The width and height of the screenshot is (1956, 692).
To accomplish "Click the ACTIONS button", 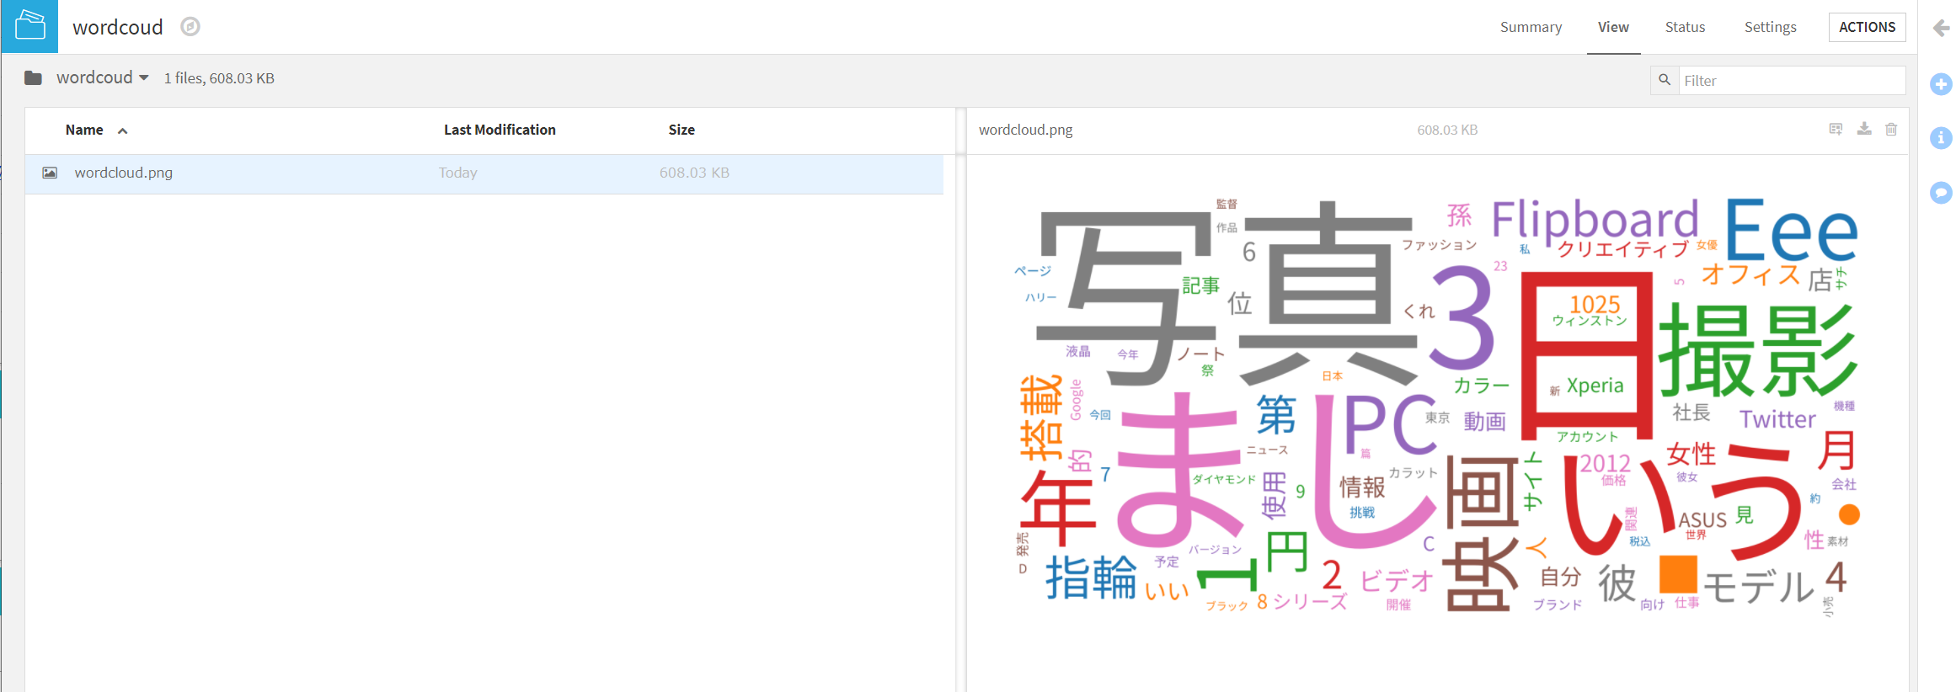I will click(1867, 27).
